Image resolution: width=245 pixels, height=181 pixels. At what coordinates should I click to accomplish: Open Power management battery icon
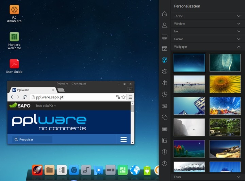[165, 106]
